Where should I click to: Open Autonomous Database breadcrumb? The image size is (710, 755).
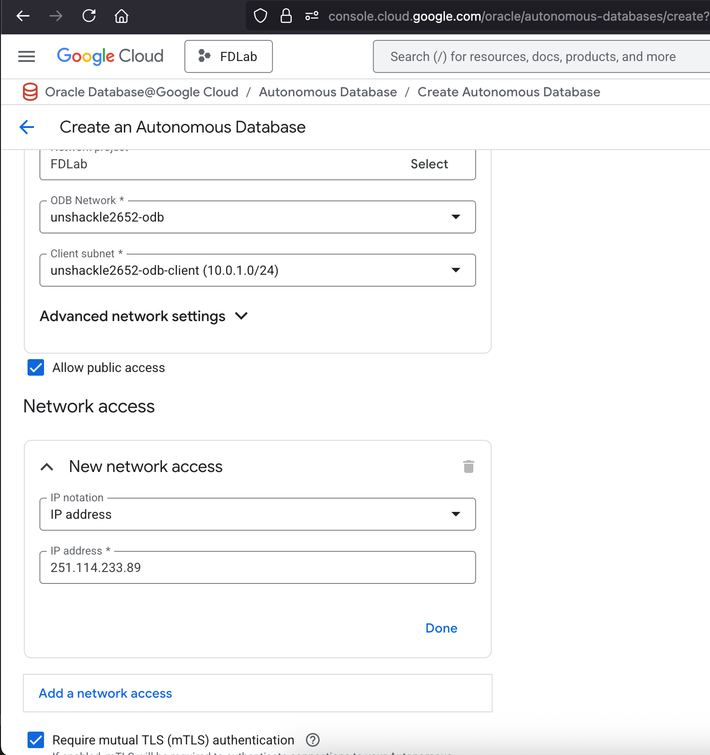pyautogui.click(x=328, y=92)
